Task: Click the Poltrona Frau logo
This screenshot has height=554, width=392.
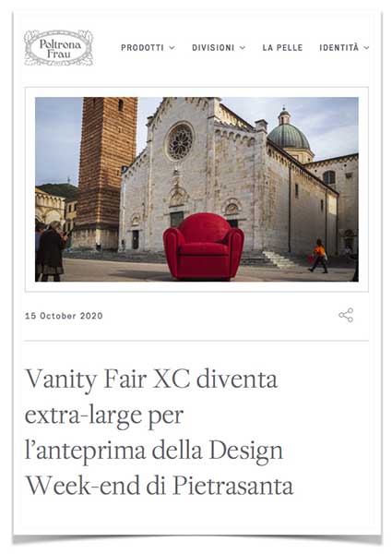Action: click(59, 48)
